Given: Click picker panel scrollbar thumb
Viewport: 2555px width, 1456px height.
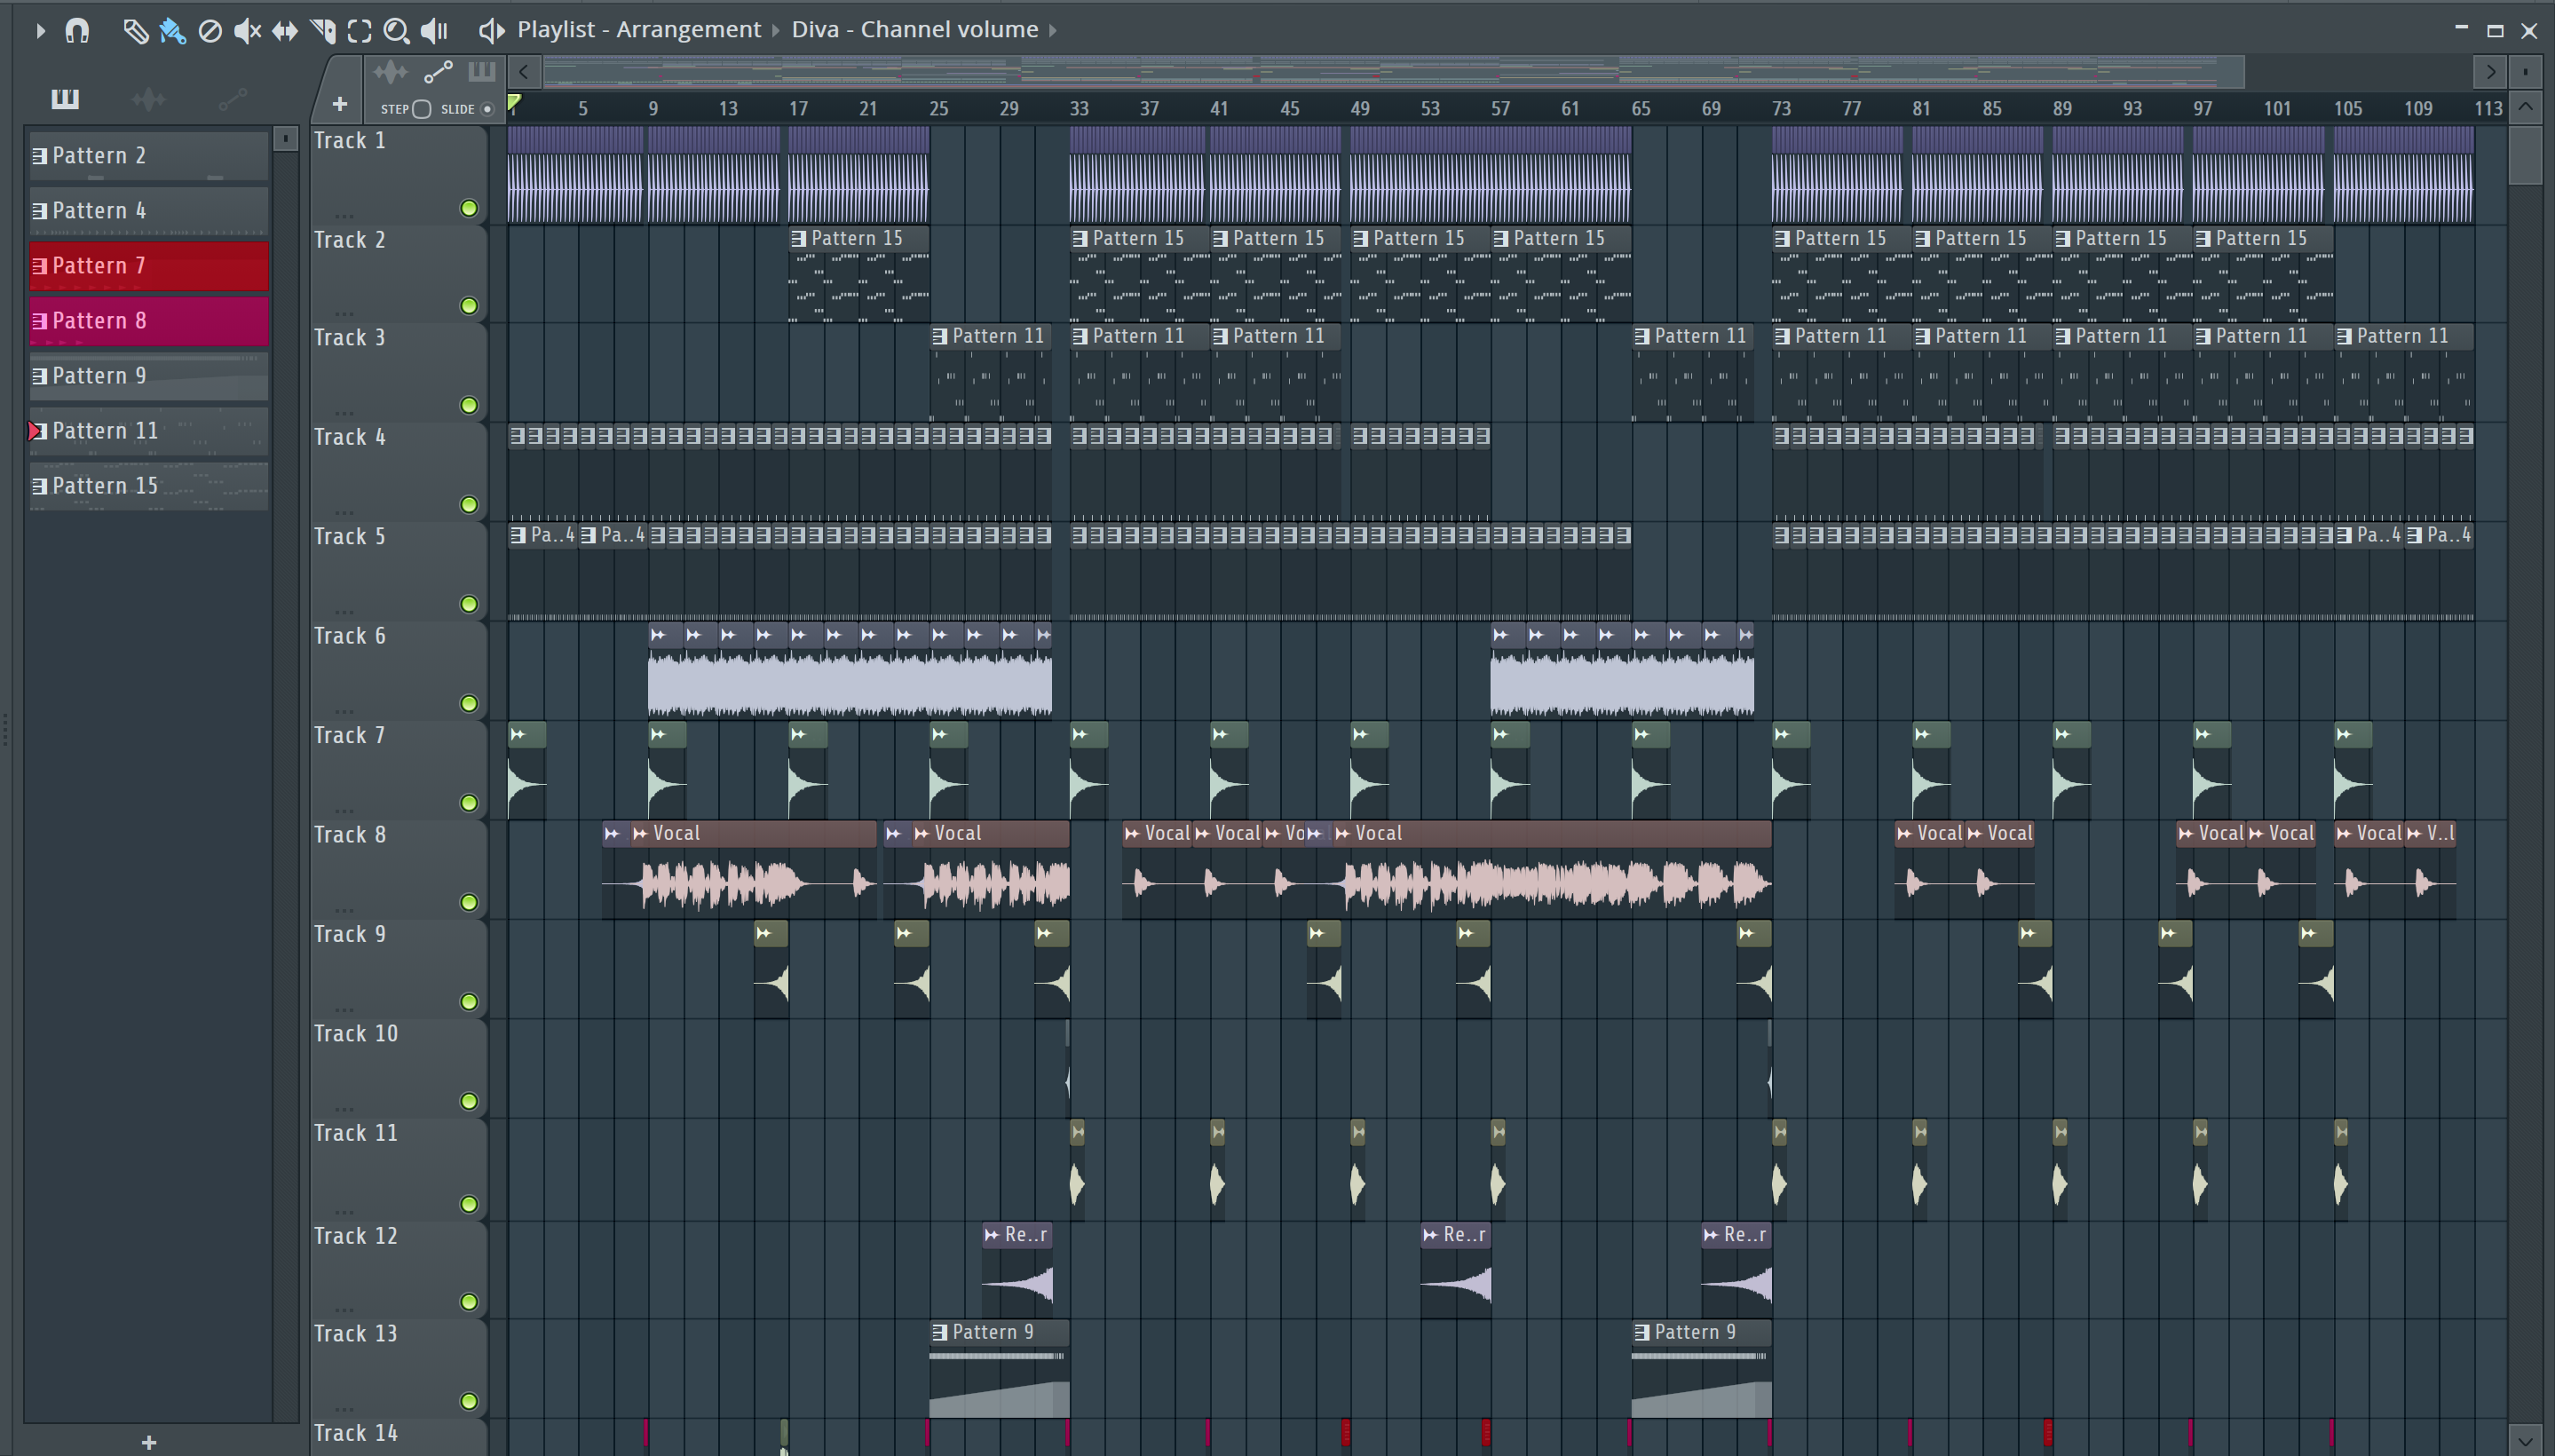Looking at the screenshot, I should pyautogui.click(x=285, y=140).
